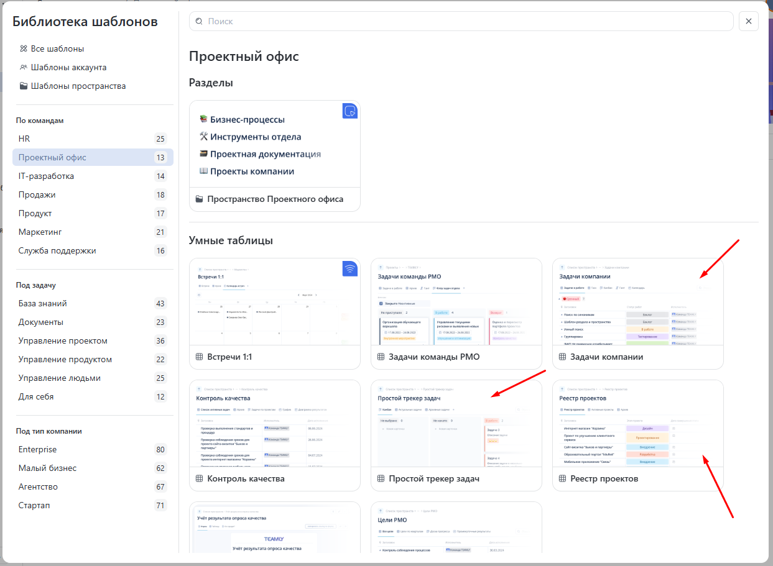Open Все шаблоны section

click(57, 48)
